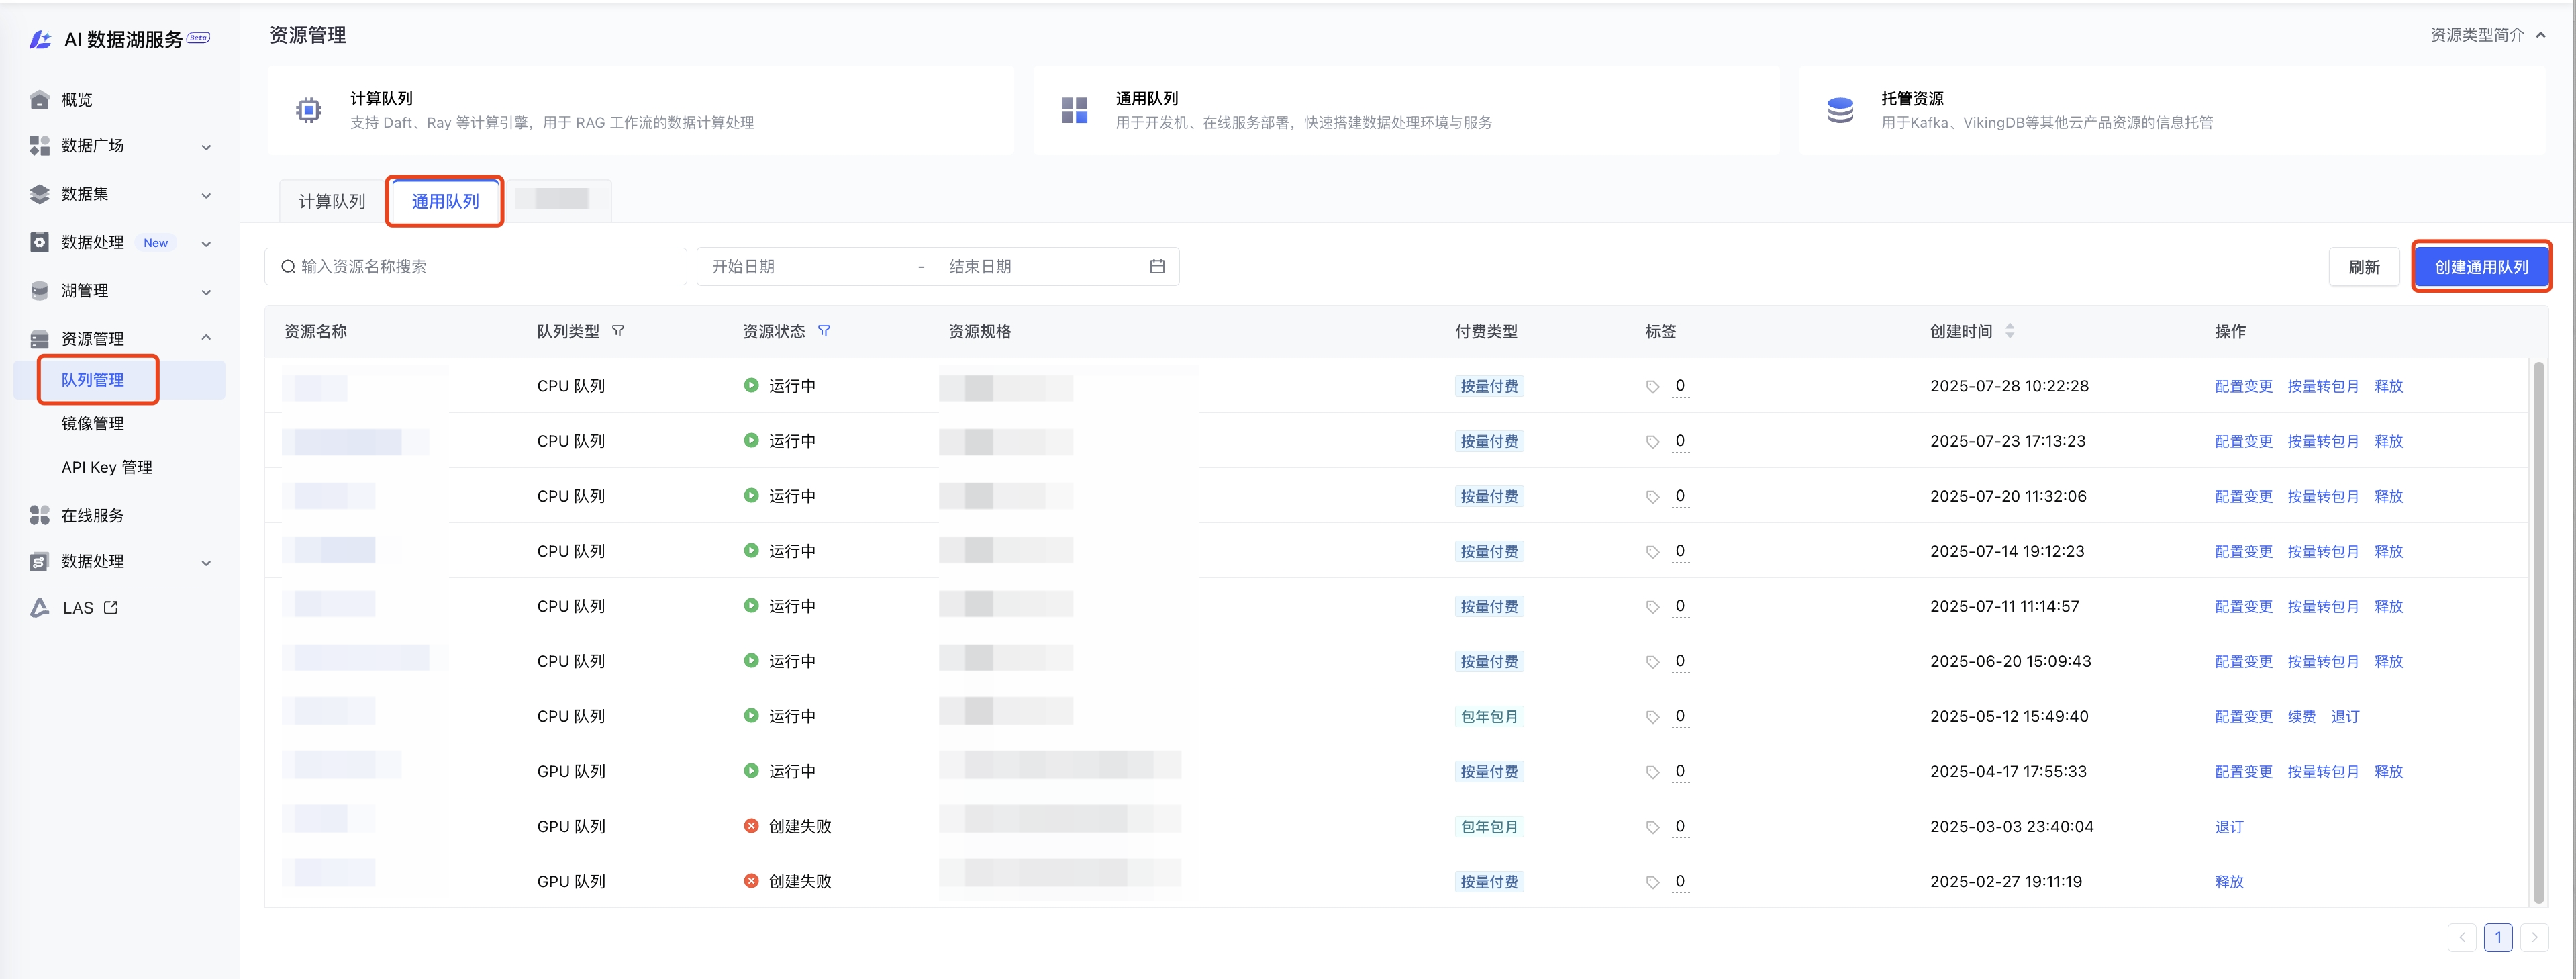
Task: Open the calendar icon in date range
Action: pos(1157,266)
